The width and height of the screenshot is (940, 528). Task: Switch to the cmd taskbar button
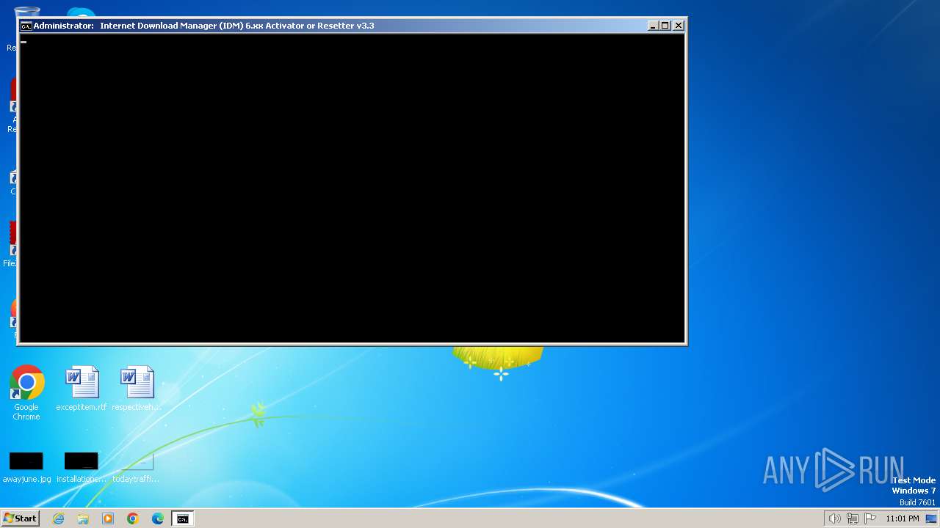pos(183,518)
